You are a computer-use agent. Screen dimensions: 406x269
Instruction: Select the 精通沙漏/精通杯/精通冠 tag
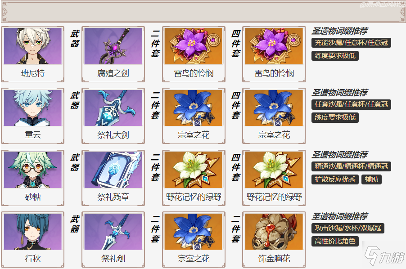351,166
